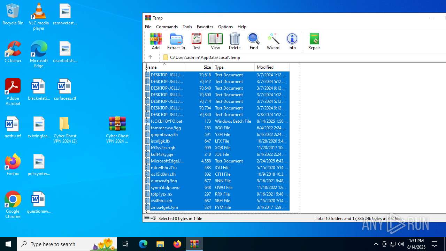Click WinRAR taskbar button
446x251 pixels.
pyautogui.click(x=194, y=244)
